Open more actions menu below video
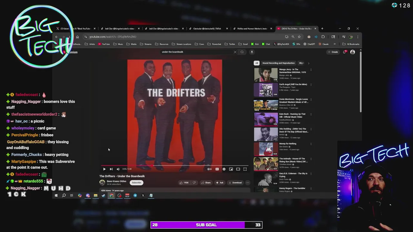Viewport: 413px width, 232px height. [x=247, y=183]
